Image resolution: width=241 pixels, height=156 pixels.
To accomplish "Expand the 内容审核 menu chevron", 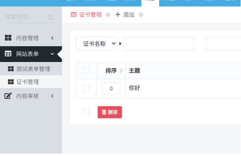I will coord(52,96).
